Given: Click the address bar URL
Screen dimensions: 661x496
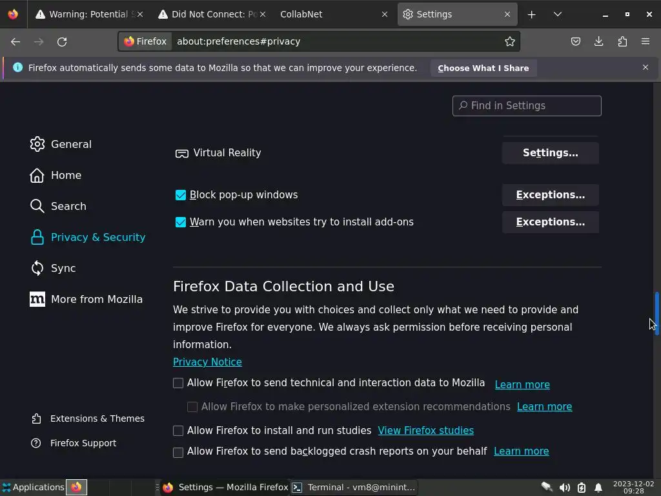Looking at the screenshot, I should tap(238, 41).
